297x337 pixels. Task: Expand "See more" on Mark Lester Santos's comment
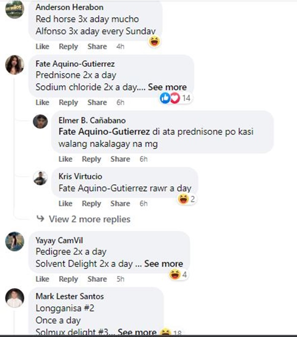tap(137, 332)
